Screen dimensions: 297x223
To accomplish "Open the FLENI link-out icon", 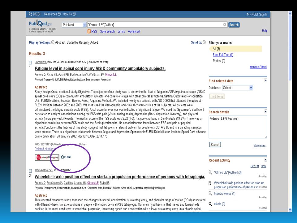I will (x=66, y=157).
